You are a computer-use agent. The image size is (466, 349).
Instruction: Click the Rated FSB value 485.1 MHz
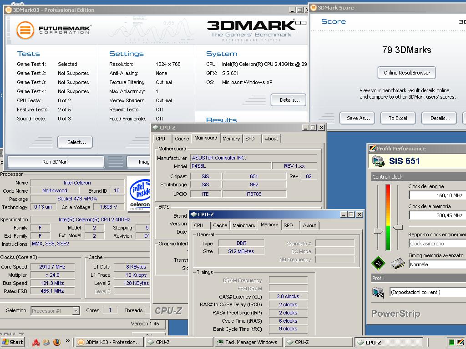point(52,291)
